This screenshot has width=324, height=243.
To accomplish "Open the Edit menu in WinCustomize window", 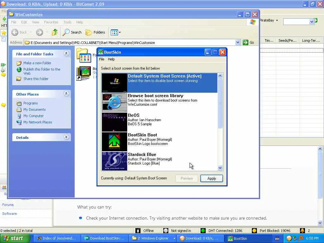I will tap(24, 22).
